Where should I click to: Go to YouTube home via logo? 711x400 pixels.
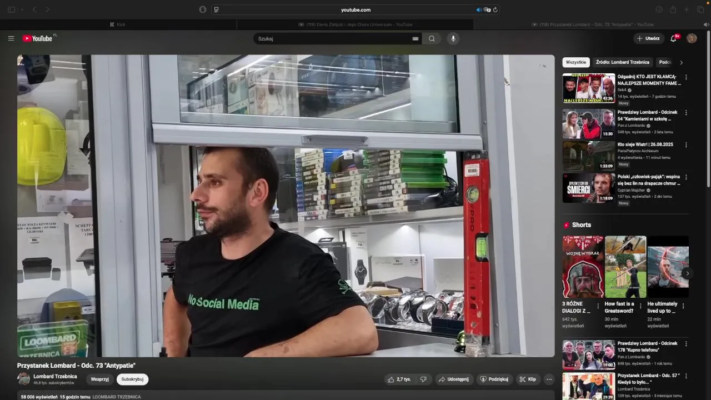(37, 38)
